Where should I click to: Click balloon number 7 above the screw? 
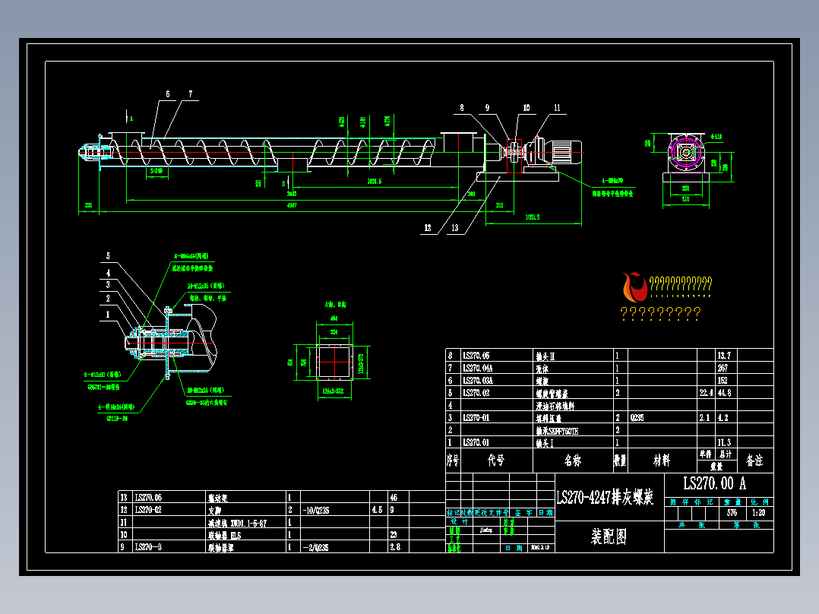(x=191, y=94)
